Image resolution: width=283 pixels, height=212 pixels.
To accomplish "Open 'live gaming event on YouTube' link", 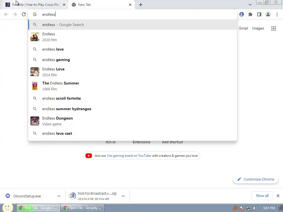I will pos(129,156).
